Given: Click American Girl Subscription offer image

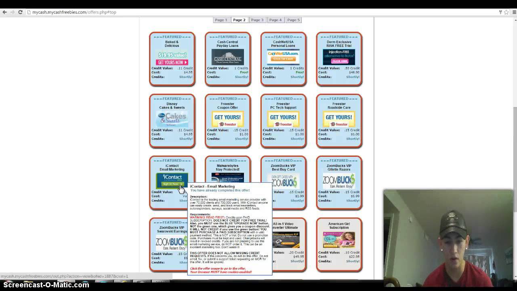Looking at the screenshot, I should [x=339, y=240].
